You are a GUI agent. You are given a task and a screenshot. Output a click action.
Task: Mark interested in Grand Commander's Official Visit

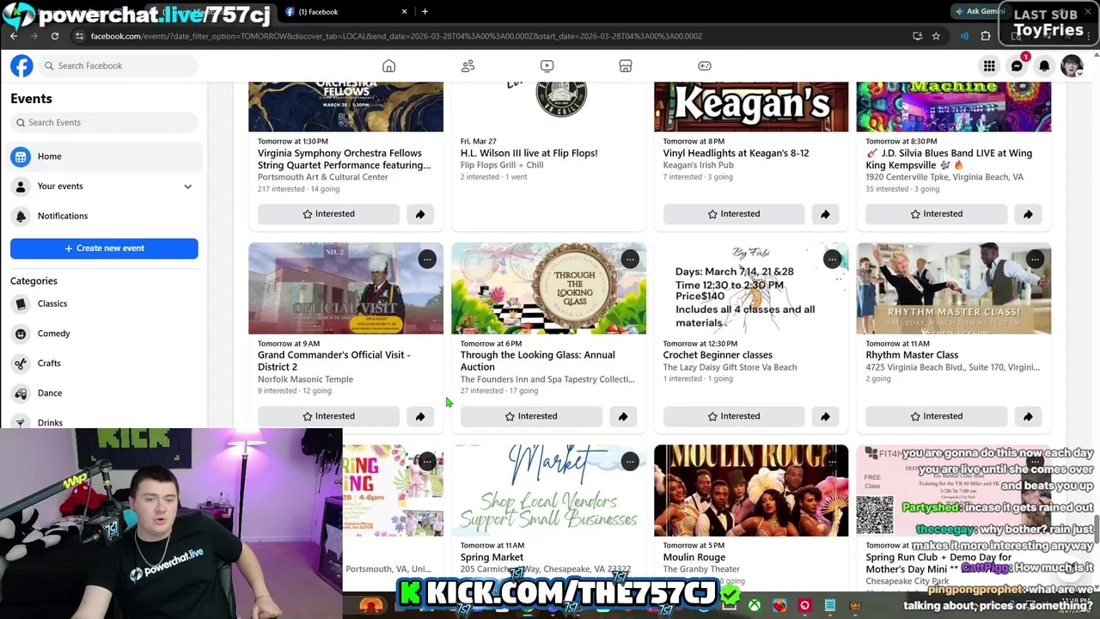(x=328, y=416)
